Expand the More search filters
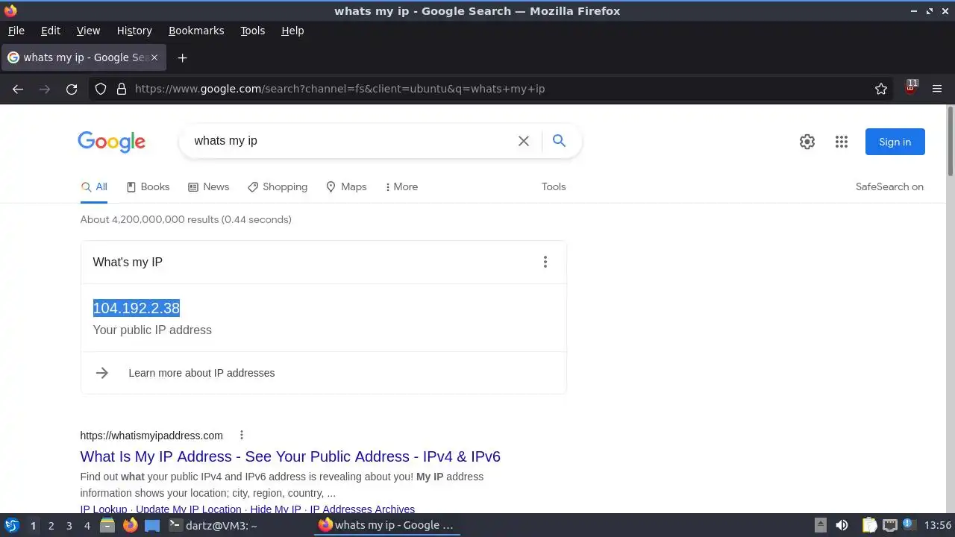This screenshot has height=537, width=955. point(401,186)
